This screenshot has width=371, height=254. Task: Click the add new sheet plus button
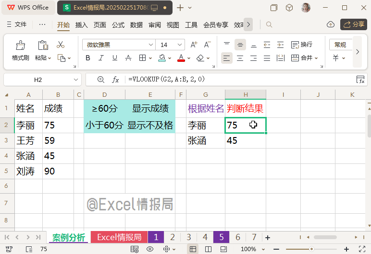[268, 237]
